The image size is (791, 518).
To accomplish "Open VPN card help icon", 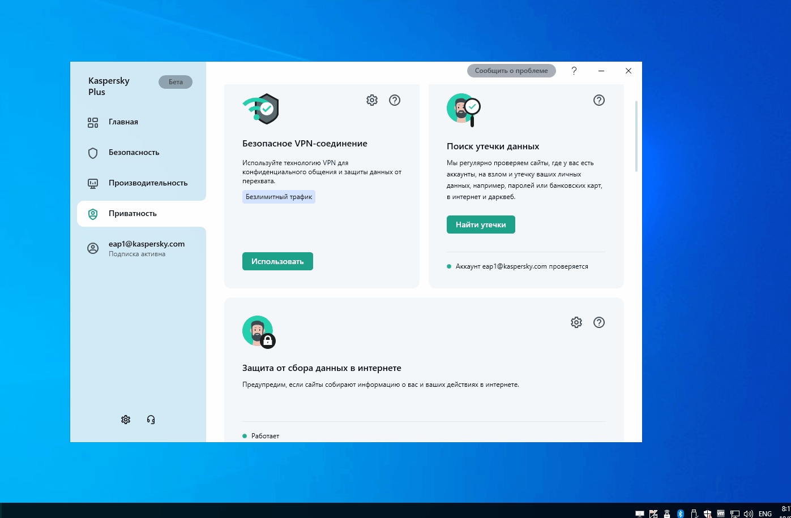I will tap(395, 100).
